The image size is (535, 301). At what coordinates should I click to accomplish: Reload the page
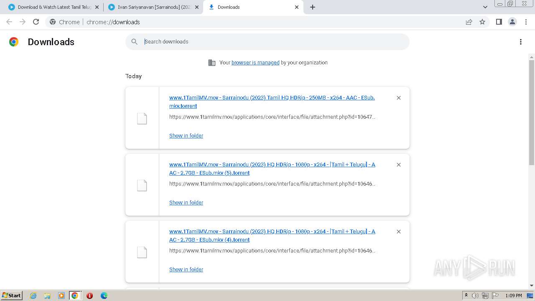point(36,22)
